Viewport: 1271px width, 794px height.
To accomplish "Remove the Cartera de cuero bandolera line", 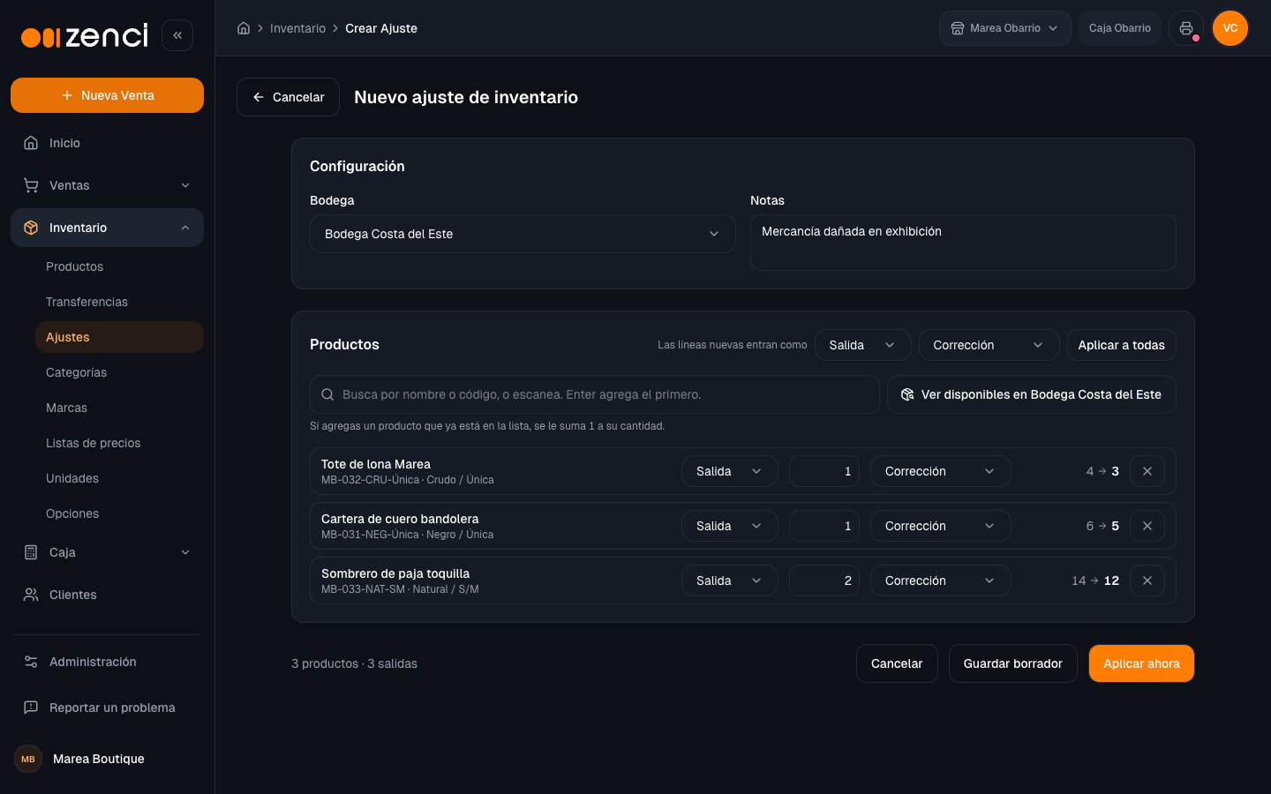I will 1147,526.
